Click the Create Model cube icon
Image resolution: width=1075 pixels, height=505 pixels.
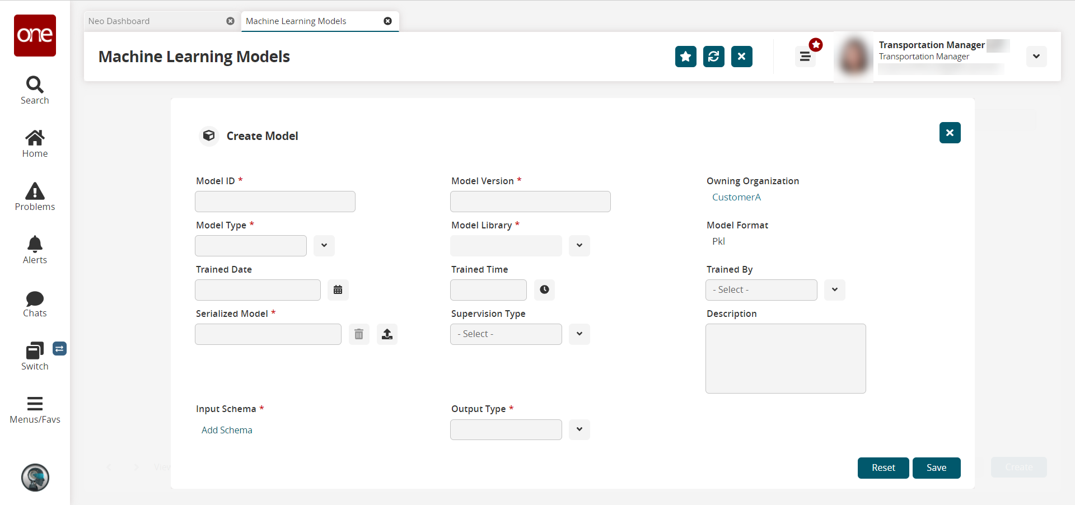[209, 136]
